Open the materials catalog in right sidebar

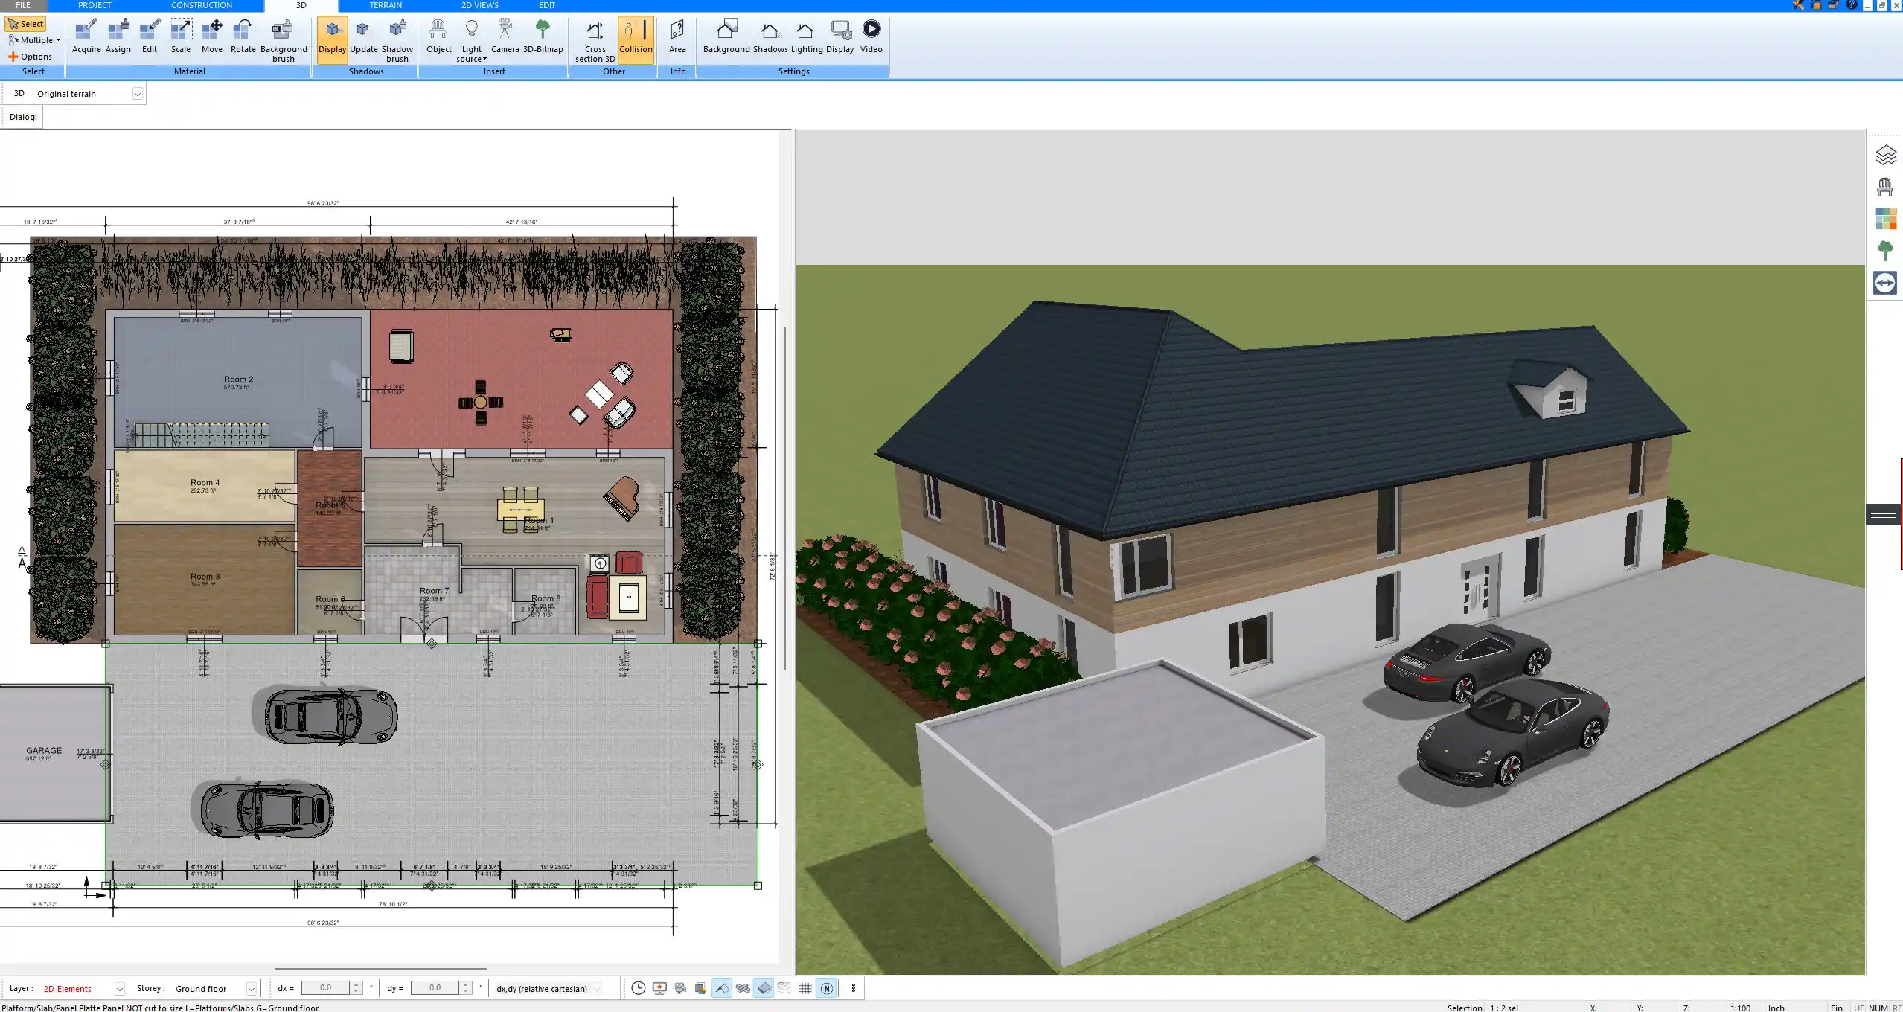pyautogui.click(x=1886, y=219)
